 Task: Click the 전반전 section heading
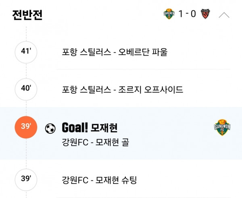coord(27,15)
